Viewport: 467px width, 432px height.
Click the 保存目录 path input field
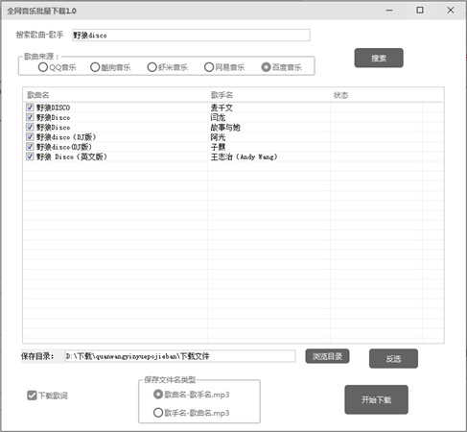[180, 356]
